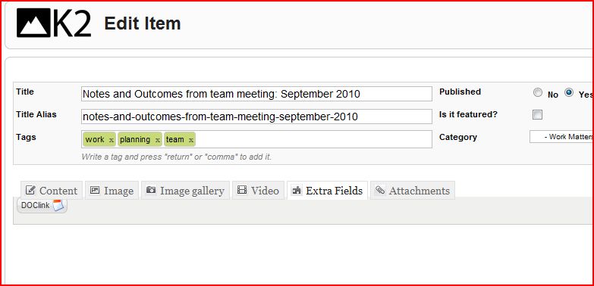Click the film strip icon on Video tab

point(242,190)
